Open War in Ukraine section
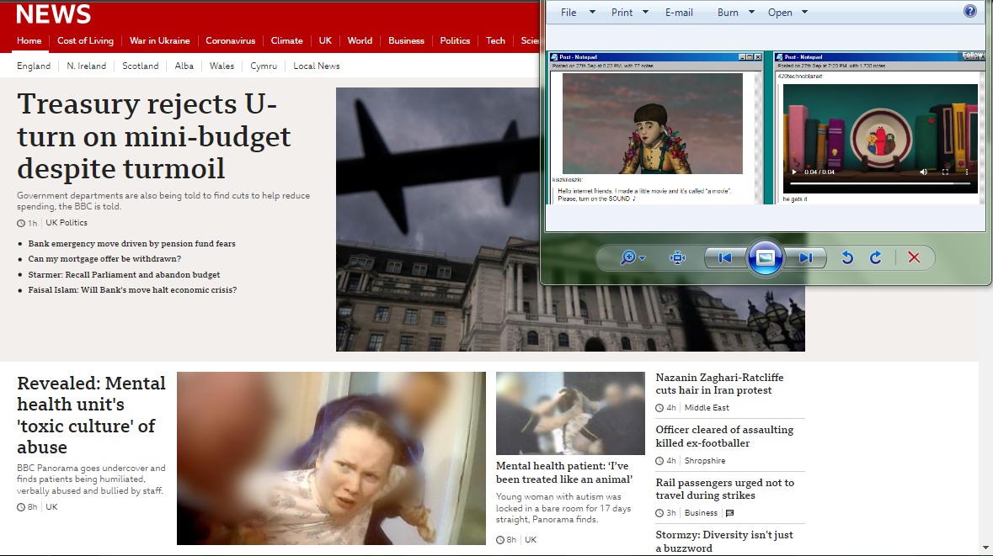This screenshot has width=993, height=556. point(159,40)
